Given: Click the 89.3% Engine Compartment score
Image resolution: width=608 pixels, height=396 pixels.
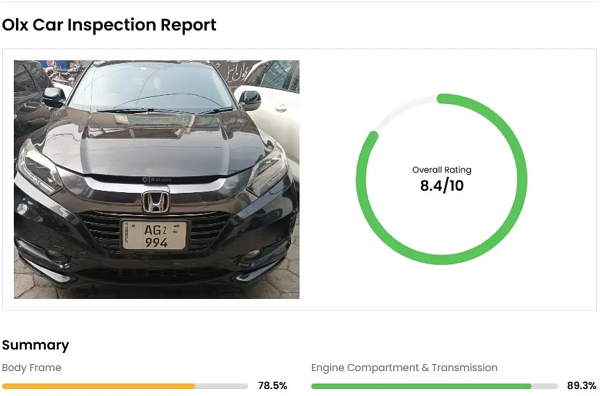Looking at the screenshot, I should point(582,386).
